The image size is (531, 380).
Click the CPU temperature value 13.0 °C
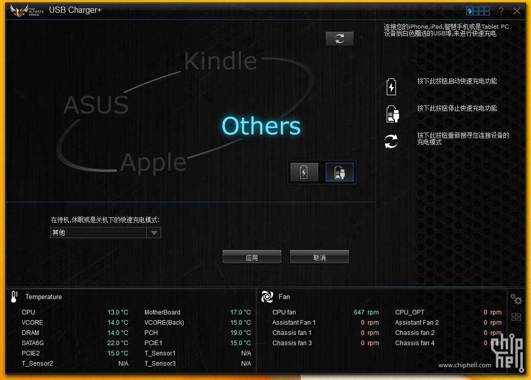[118, 312]
